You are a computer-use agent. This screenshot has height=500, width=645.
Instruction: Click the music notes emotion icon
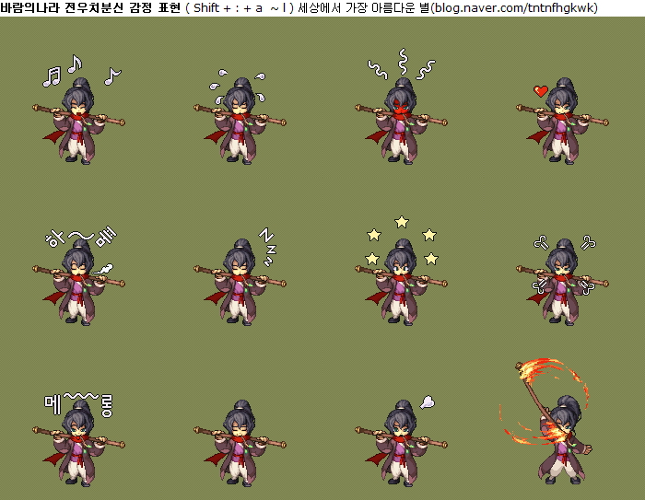pos(80,71)
